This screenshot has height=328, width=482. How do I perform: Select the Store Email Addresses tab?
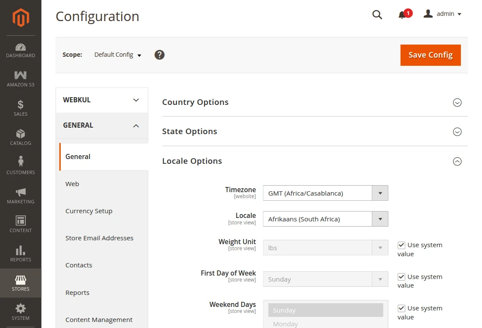tap(99, 238)
